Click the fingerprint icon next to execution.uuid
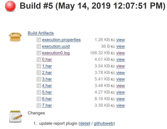Image resolution: width=167 pixels, height=129 pixels. tap(113, 47)
